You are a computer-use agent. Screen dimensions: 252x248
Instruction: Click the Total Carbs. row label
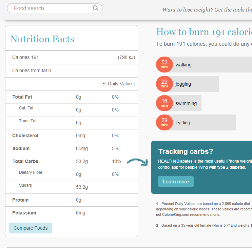click(x=26, y=161)
